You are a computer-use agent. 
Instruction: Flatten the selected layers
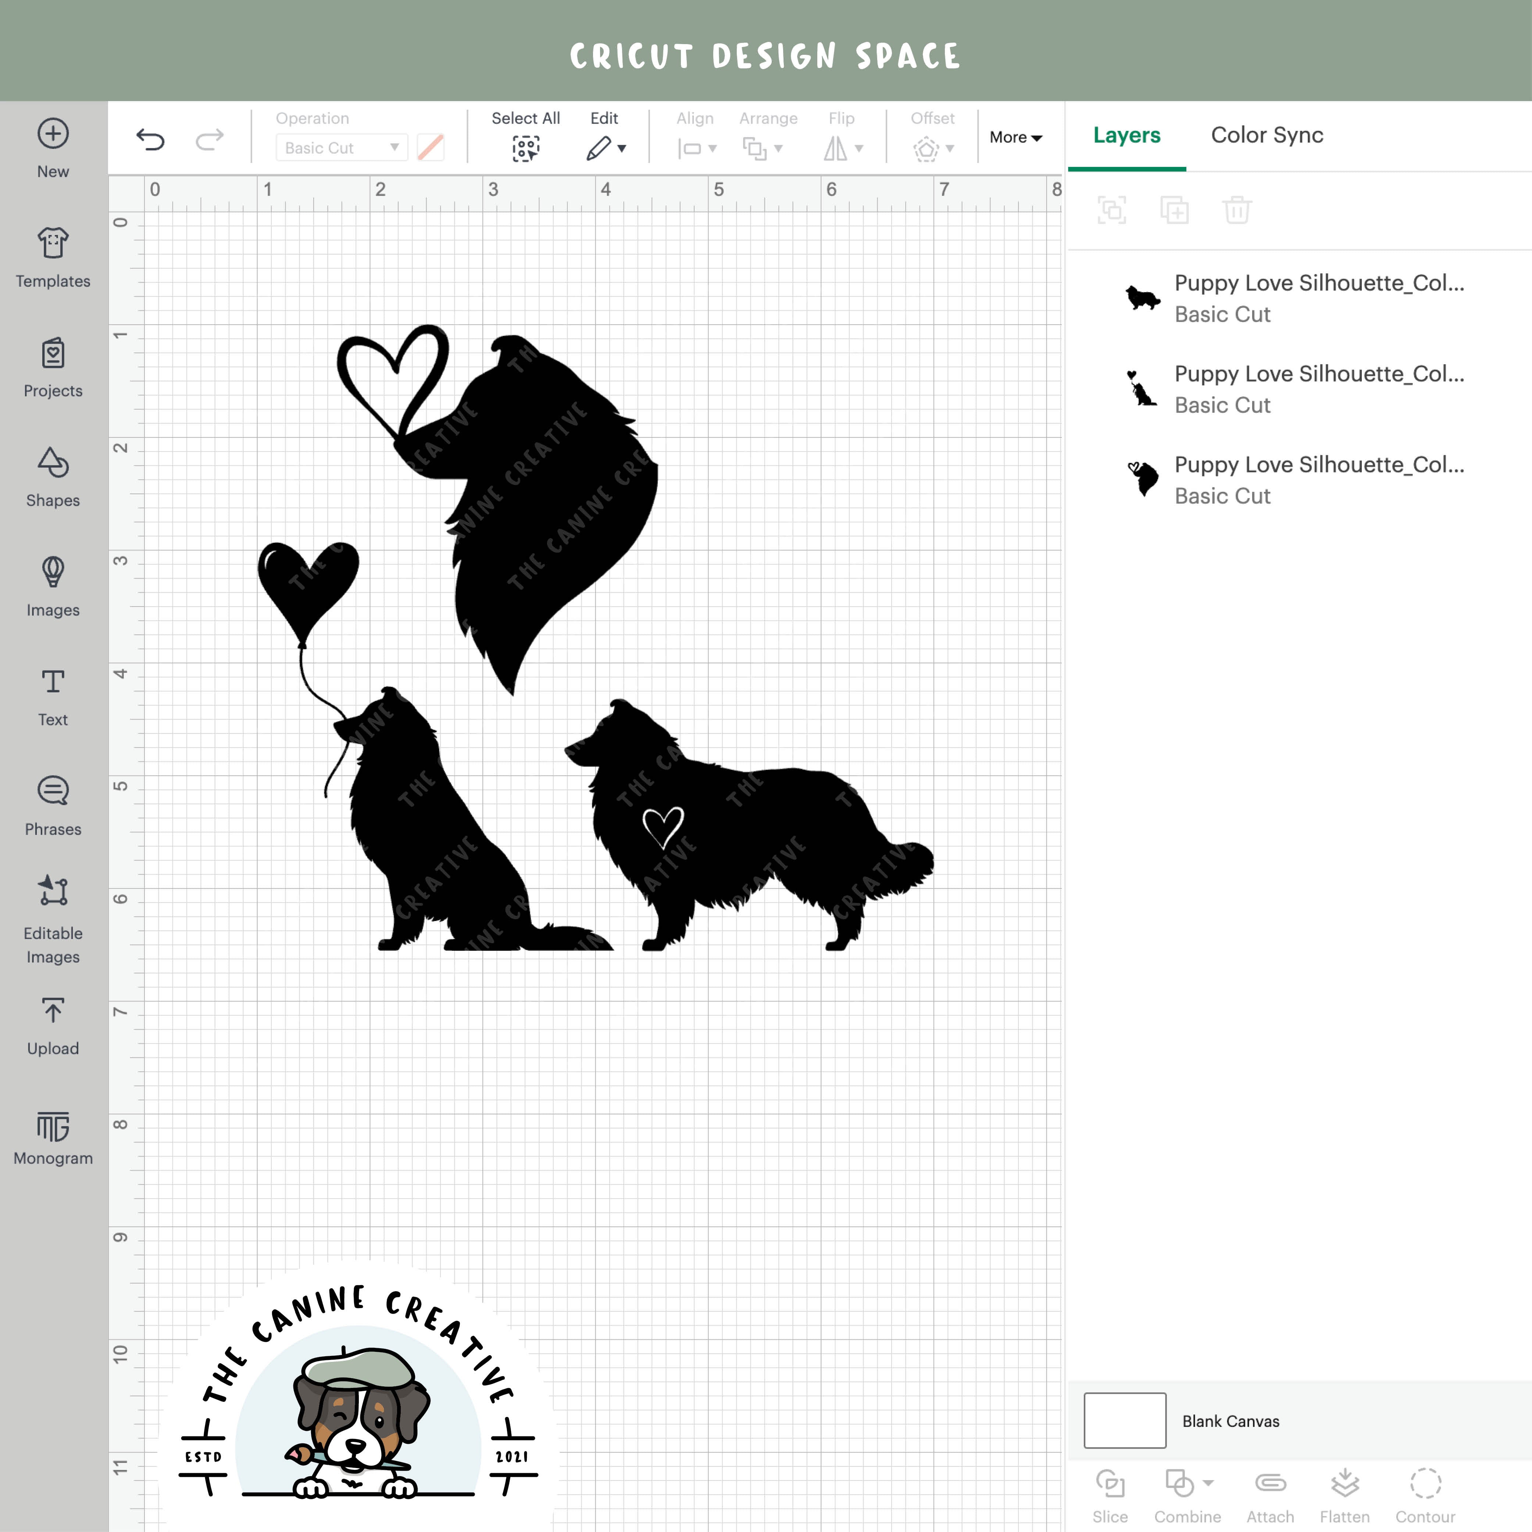click(x=1345, y=1491)
